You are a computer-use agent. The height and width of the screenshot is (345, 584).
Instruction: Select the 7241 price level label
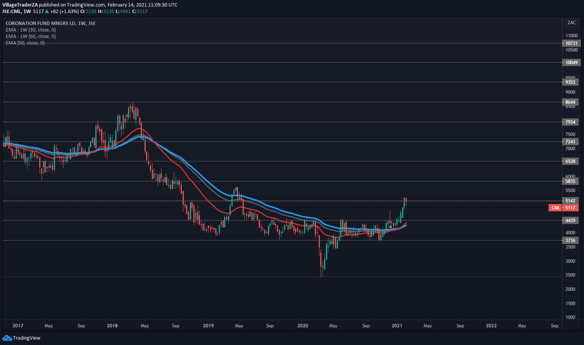(571, 142)
